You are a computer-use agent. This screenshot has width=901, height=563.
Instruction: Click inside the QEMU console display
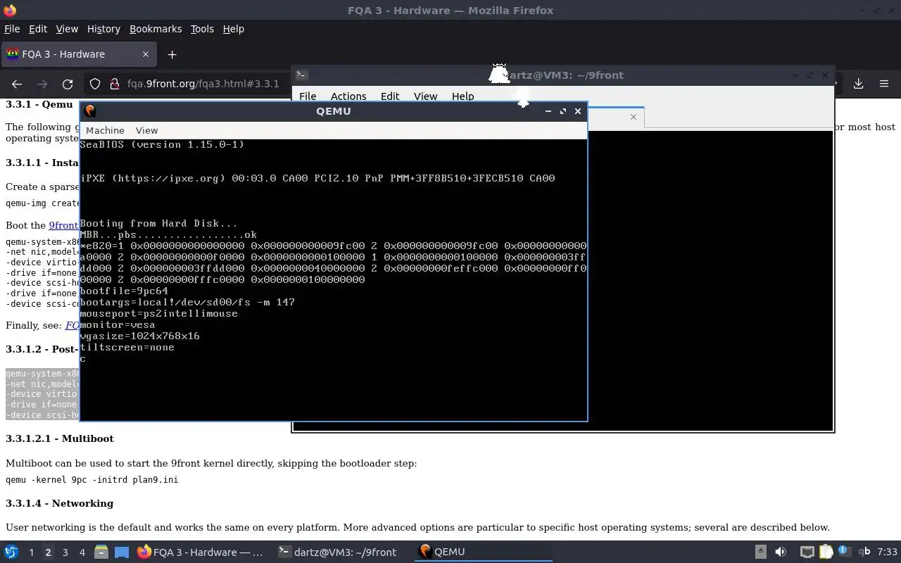(333, 279)
